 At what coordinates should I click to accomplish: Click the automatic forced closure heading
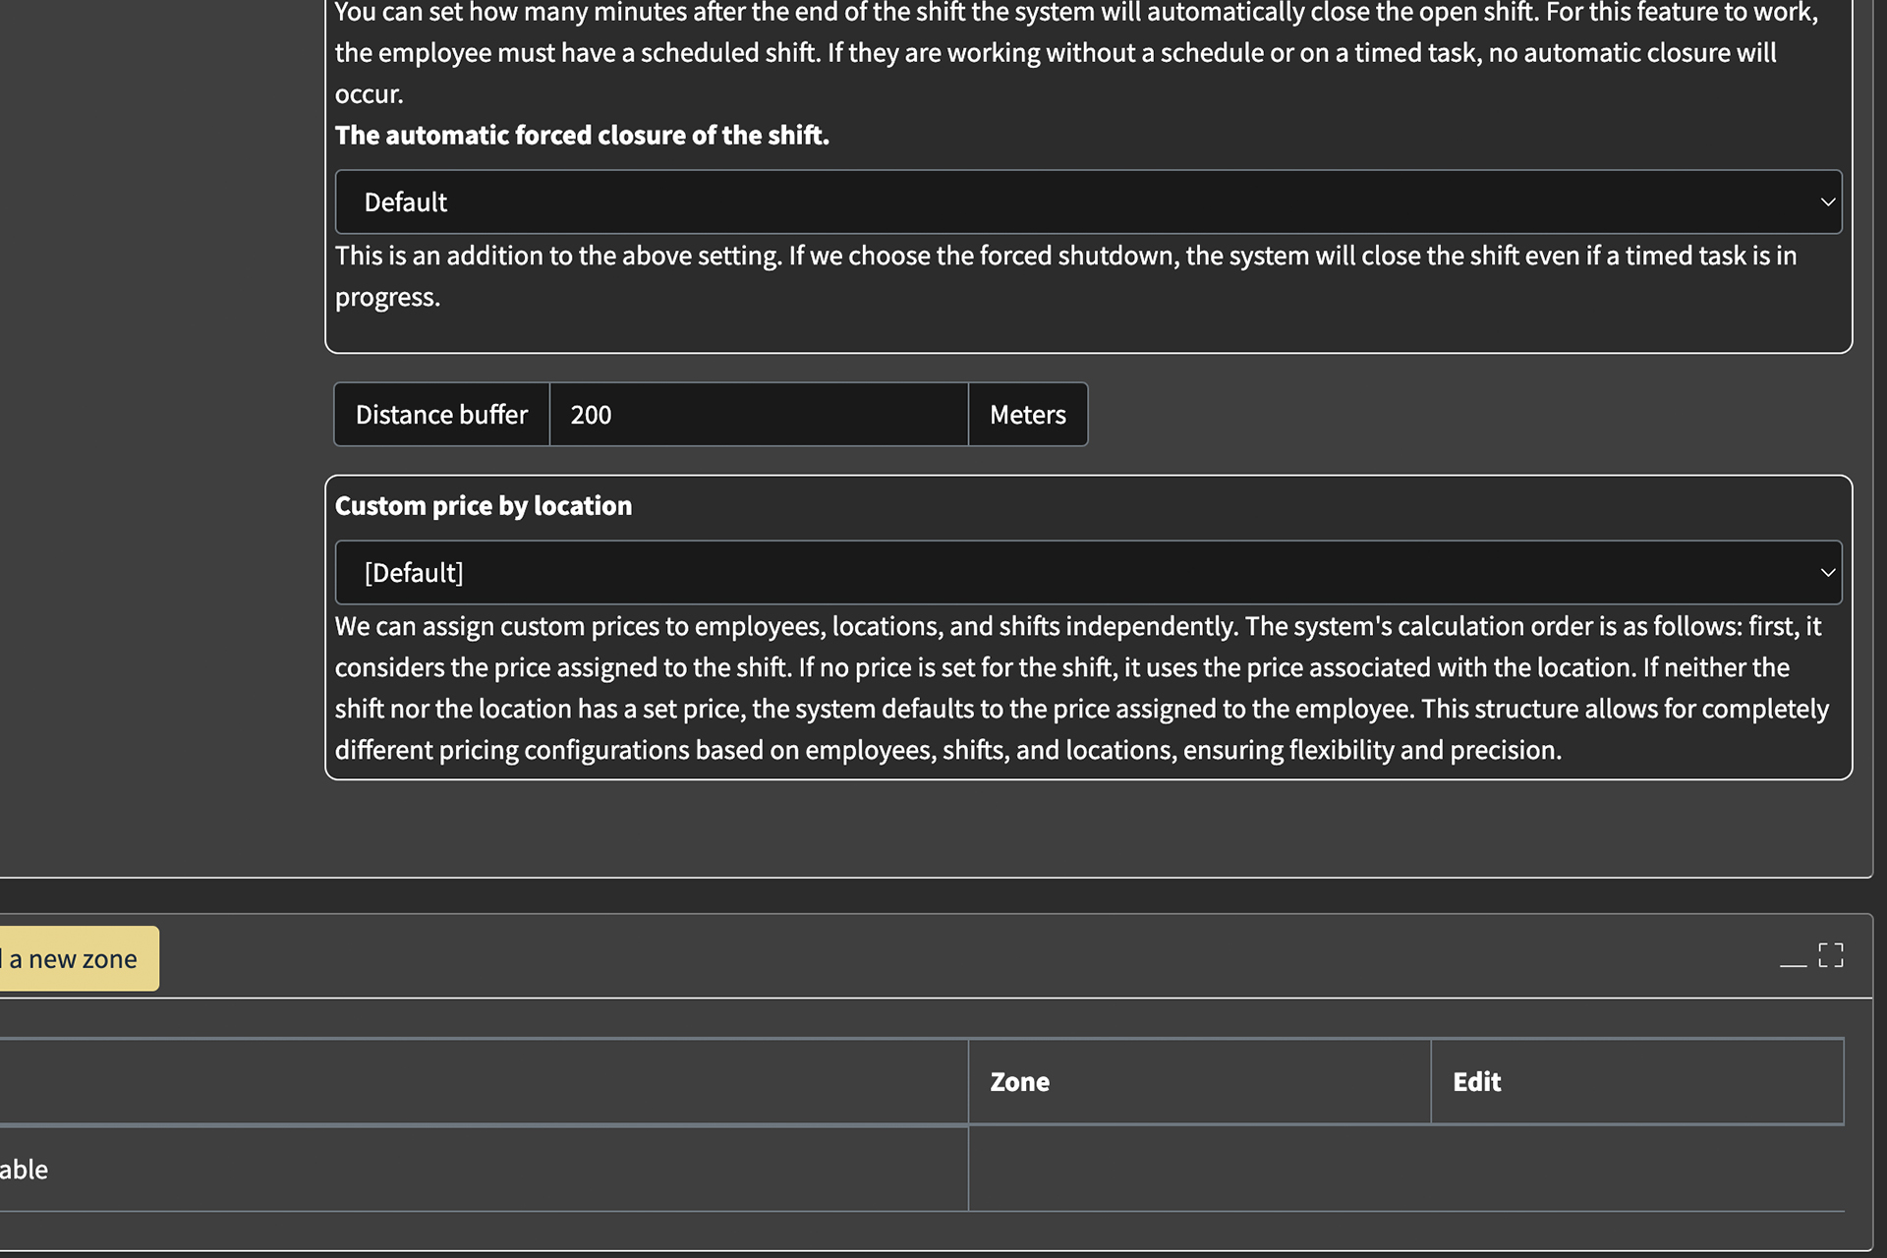(582, 136)
